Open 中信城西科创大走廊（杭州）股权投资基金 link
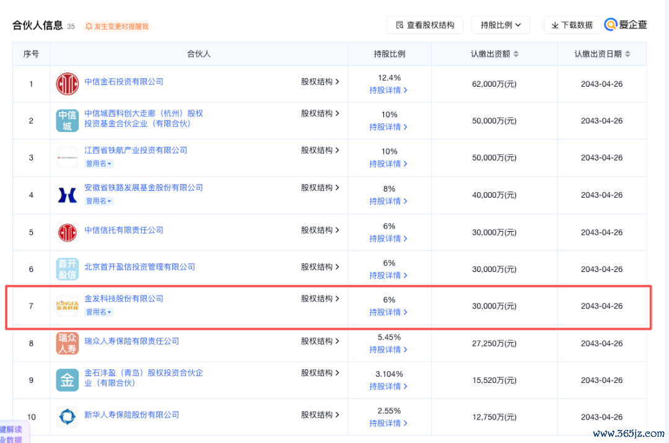Image resolution: width=669 pixels, height=443 pixels. [143, 118]
